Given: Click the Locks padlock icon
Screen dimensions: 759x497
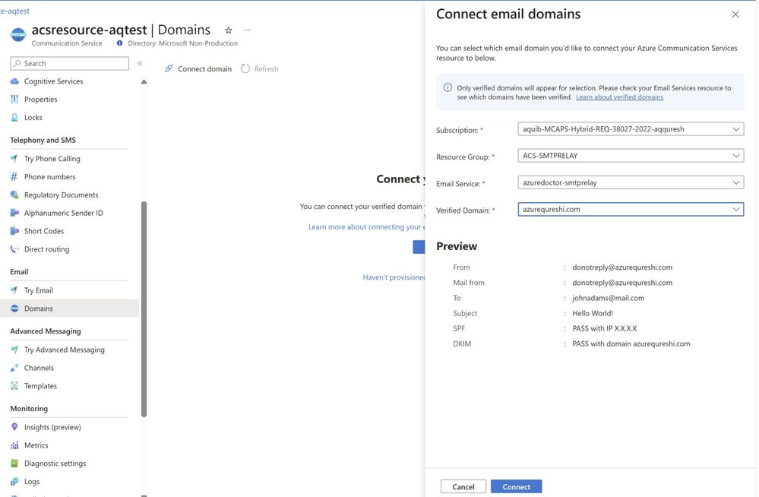Looking at the screenshot, I should [14, 117].
